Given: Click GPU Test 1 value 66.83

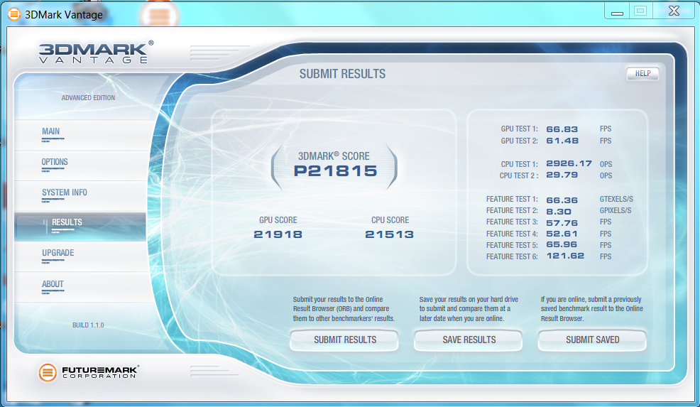Looking at the screenshot, I should click(x=562, y=129).
